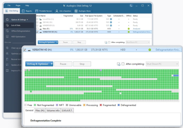The image size is (183, 128).
Task: Open the S.M.A.R.T. tab
Action: pyautogui.click(x=67, y=111)
